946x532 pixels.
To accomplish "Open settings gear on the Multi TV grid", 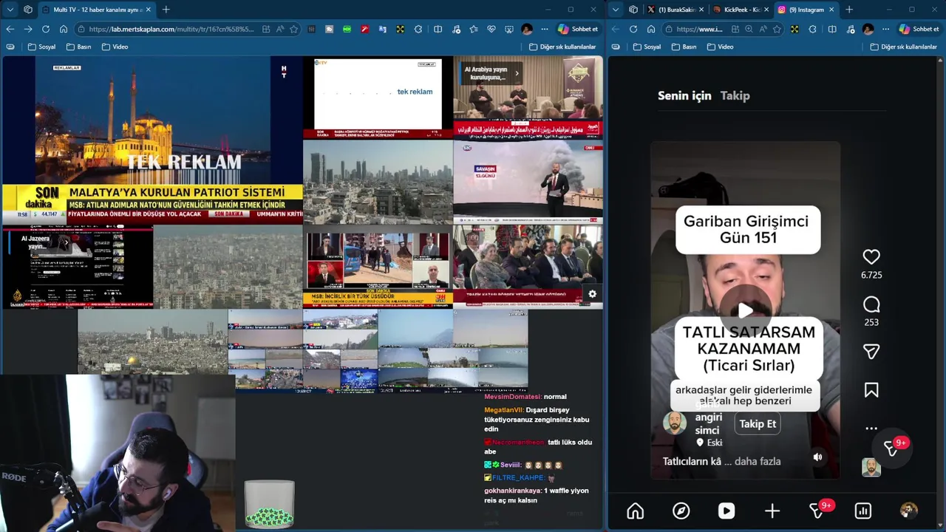I will pos(592,294).
